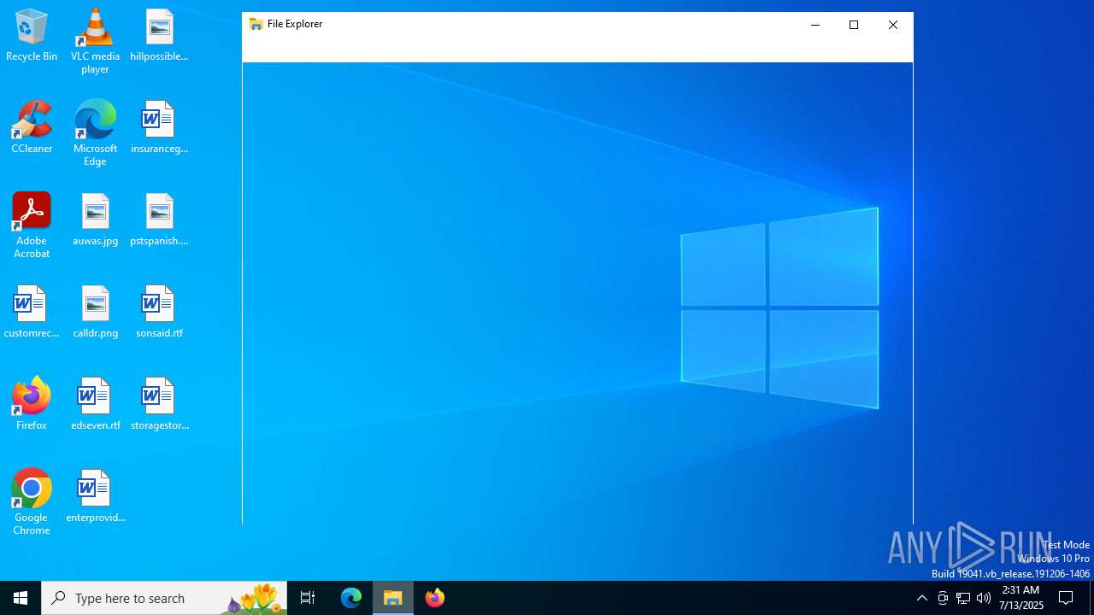Select the edseven.rtf document
This screenshot has width=1094, height=615.
pos(95,405)
